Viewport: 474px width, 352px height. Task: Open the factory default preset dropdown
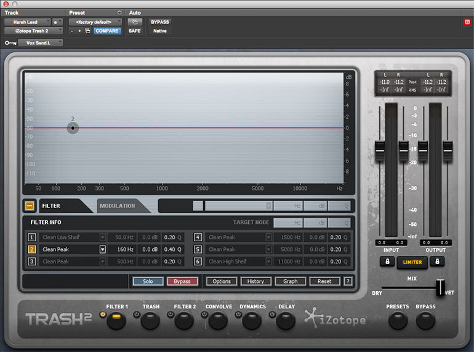[95, 22]
